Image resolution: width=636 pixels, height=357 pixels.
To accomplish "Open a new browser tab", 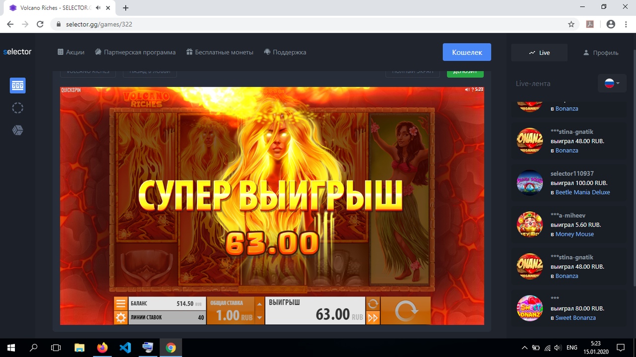I will tap(126, 8).
